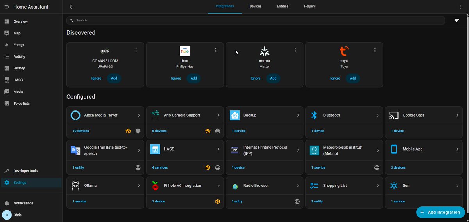
Task: Click the To-do lists sidebar icon
Action: tap(7, 103)
